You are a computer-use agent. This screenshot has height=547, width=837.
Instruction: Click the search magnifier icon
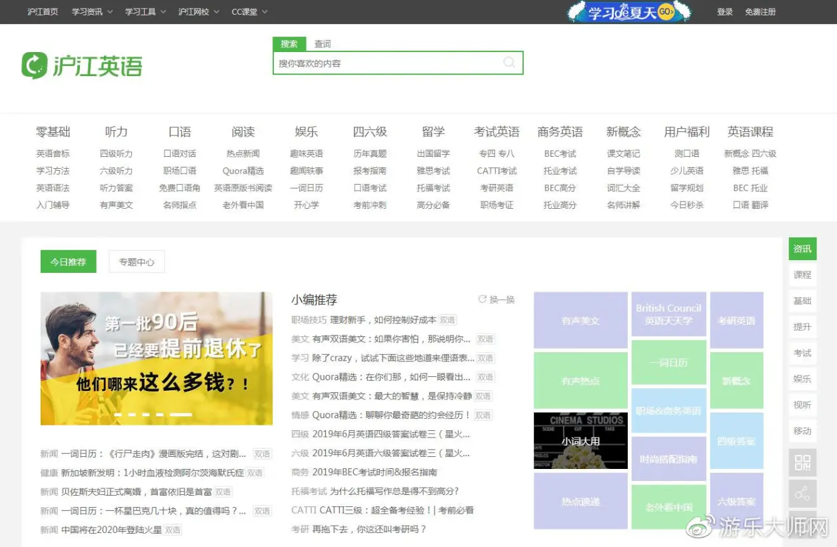tap(509, 63)
